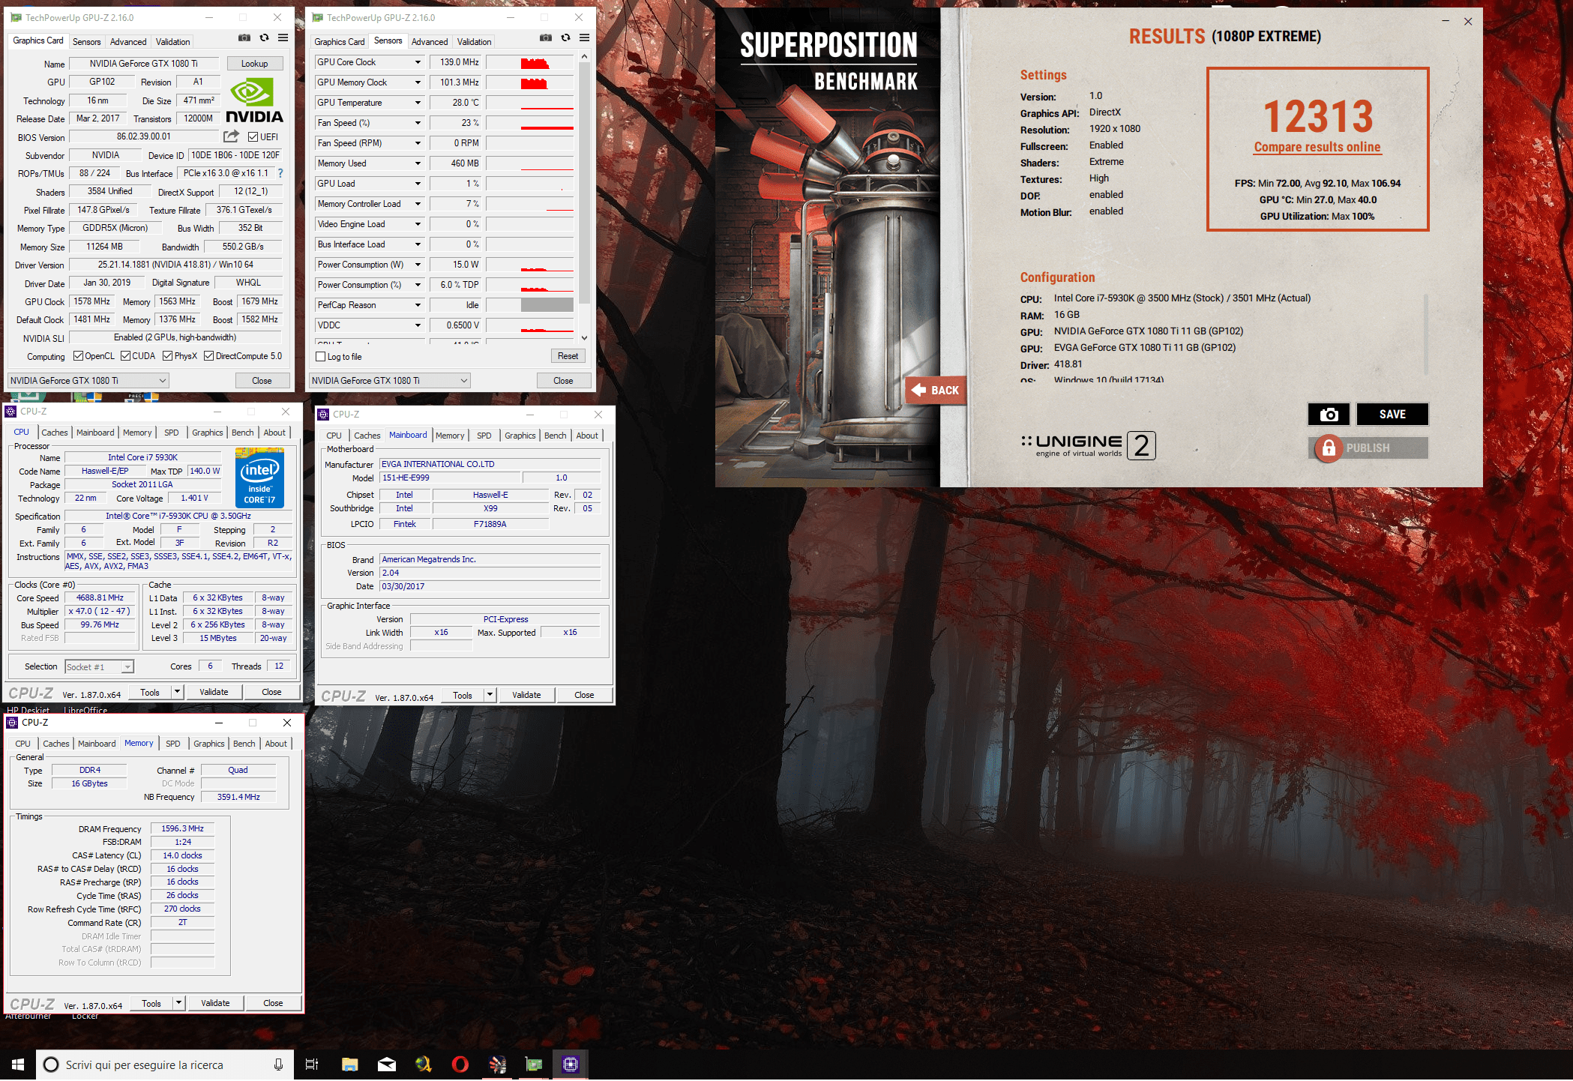Screen dimensions: 1573x1081
Task: Open the GPU selector dropdown in the Sensors window
Action: pos(390,381)
